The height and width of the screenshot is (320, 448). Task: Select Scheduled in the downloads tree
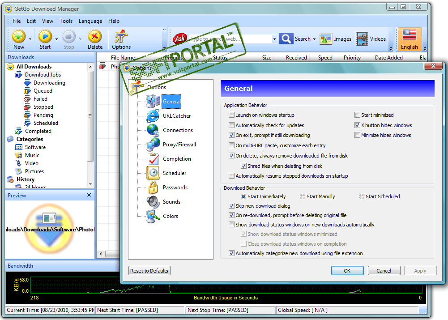(x=46, y=123)
